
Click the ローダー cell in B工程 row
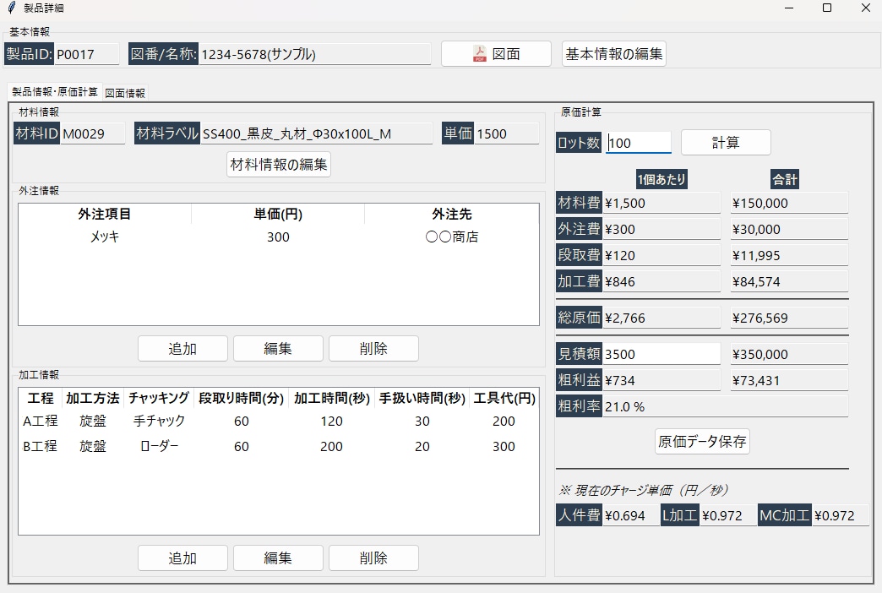159,446
